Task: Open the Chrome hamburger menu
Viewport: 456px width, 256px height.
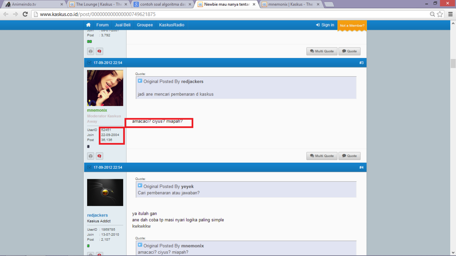Action: click(x=450, y=14)
